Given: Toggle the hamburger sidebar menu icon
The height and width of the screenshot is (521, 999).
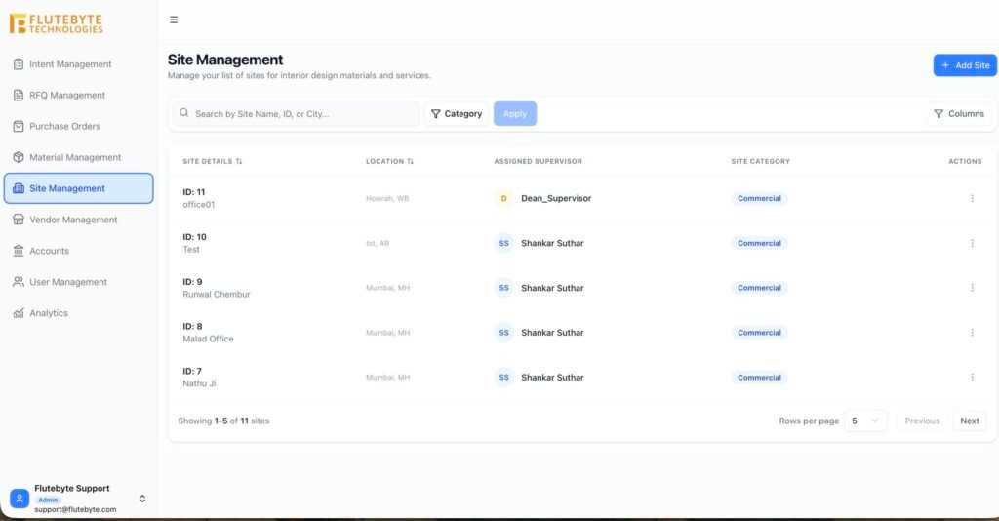Looking at the screenshot, I should point(174,20).
